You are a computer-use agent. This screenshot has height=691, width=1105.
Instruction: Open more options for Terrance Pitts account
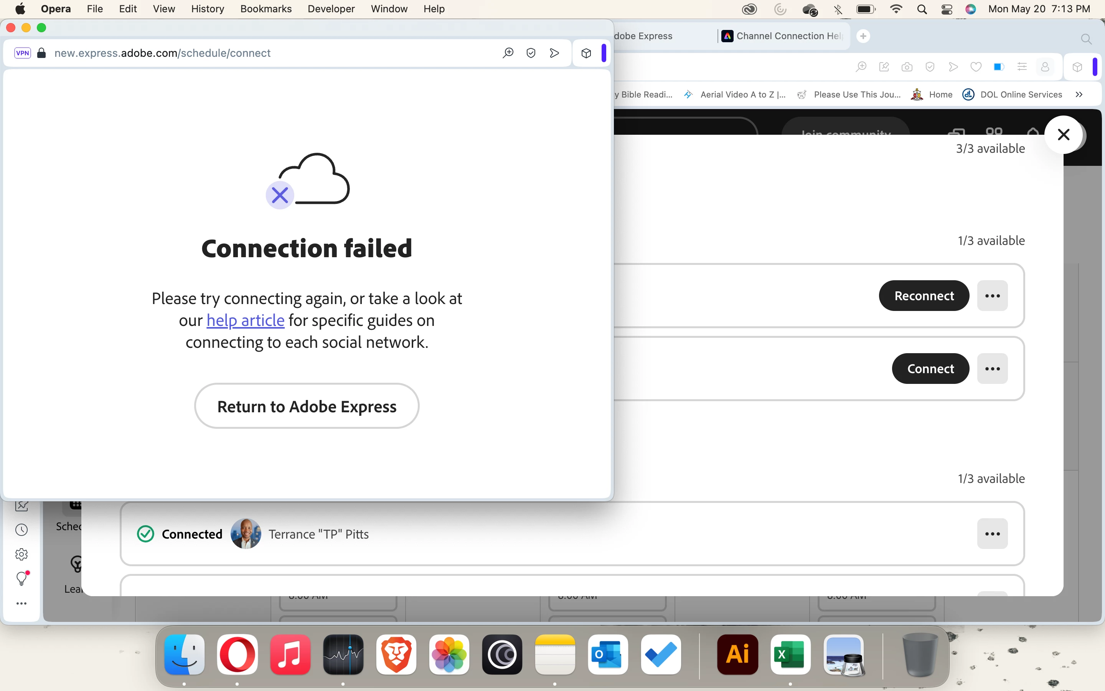[992, 534]
